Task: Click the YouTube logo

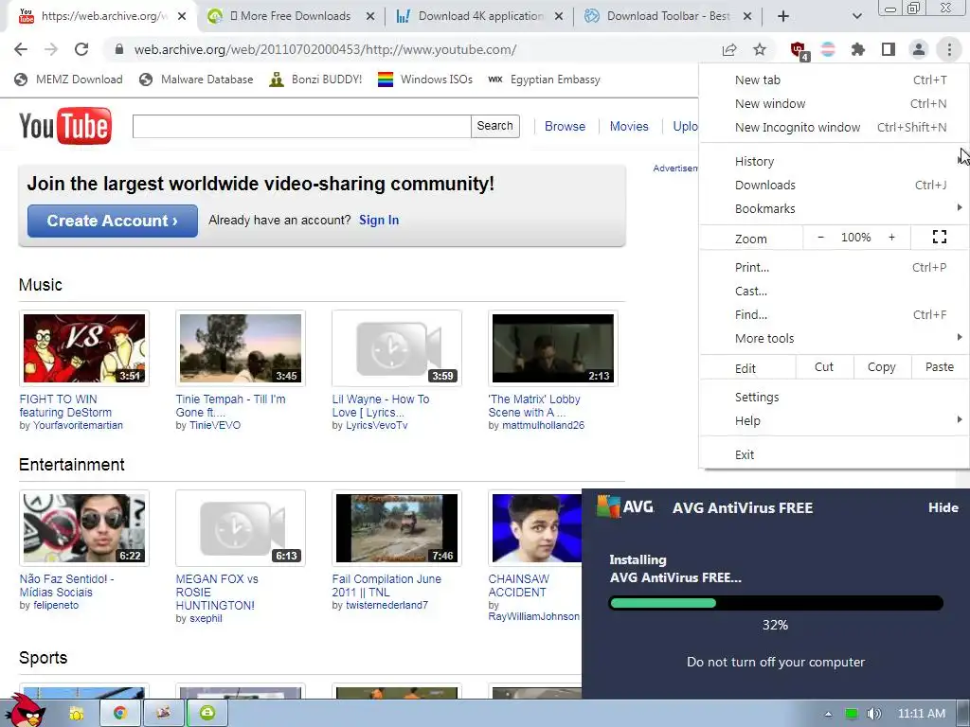Action: click(65, 126)
